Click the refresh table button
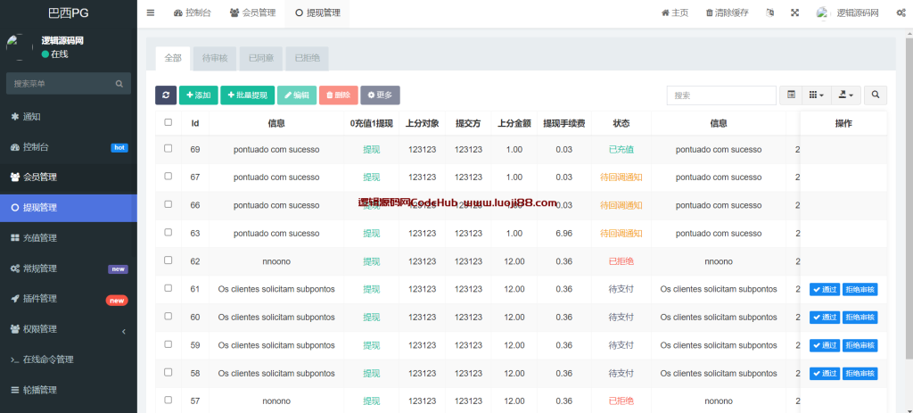 [166, 95]
